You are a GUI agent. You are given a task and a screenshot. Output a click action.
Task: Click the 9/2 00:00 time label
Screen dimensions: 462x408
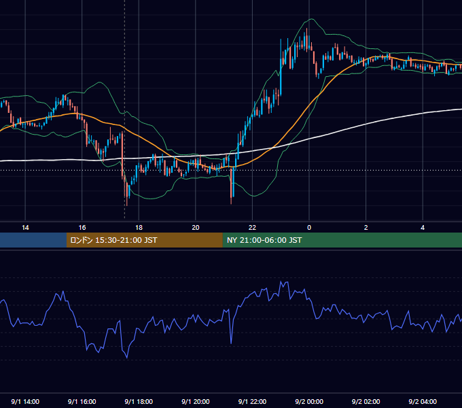[x=309, y=401]
